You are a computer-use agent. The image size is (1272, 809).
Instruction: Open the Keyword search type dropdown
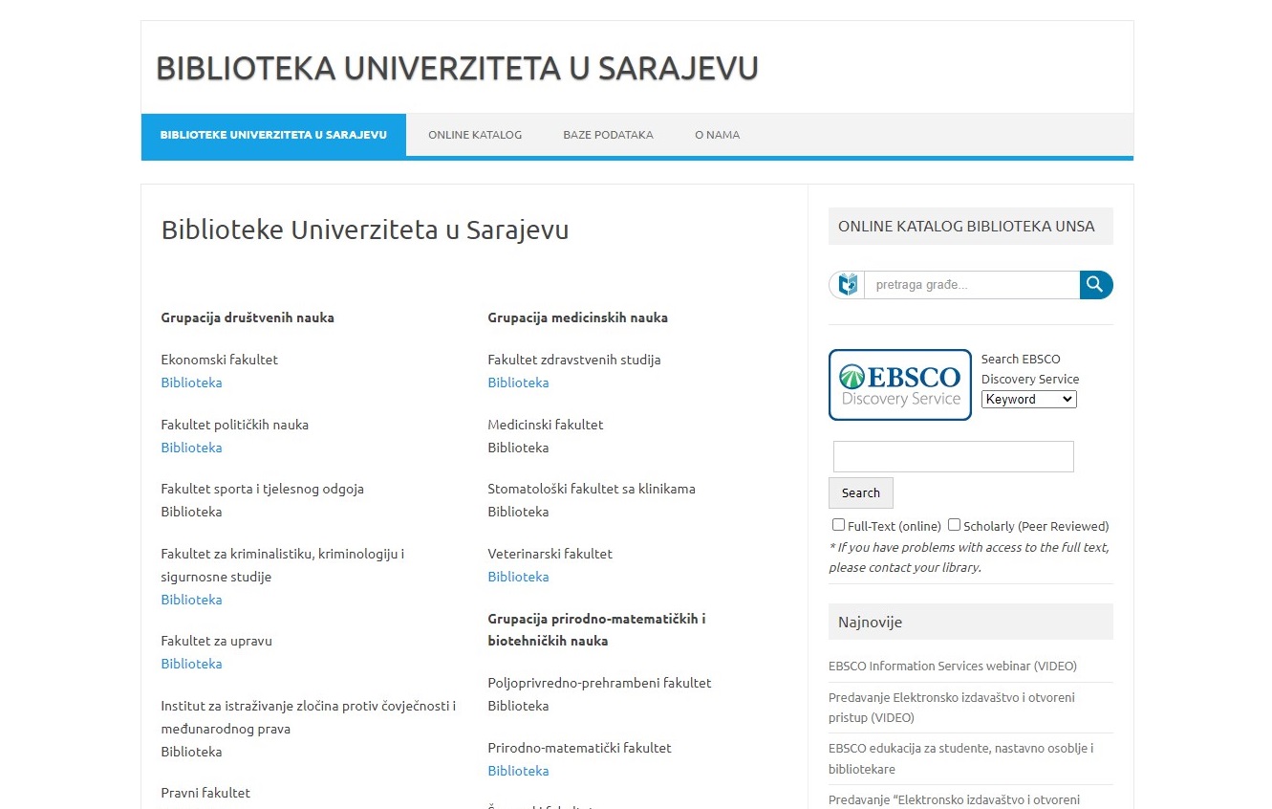coord(1028,400)
